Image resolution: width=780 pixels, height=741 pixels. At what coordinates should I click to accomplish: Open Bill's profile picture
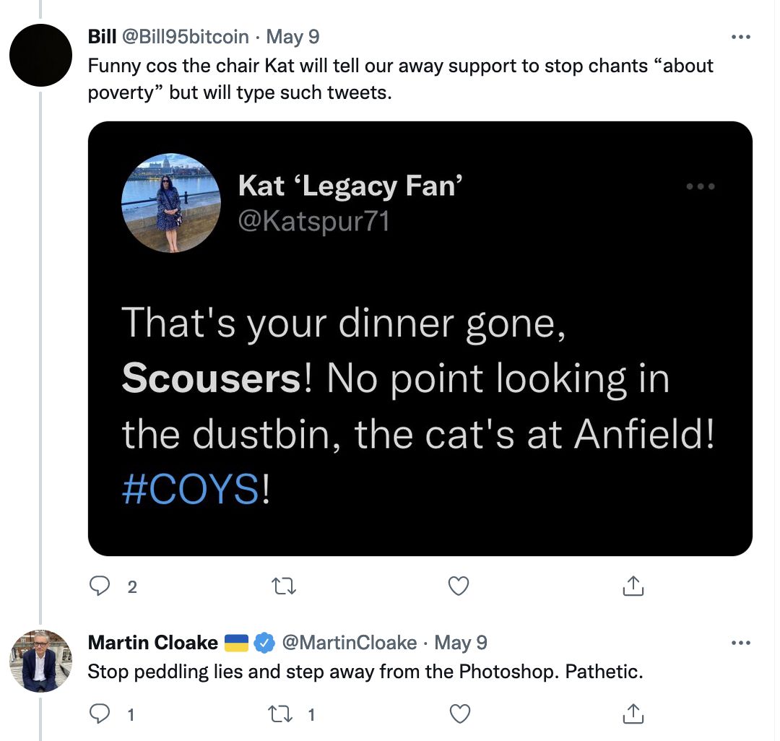(40, 56)
